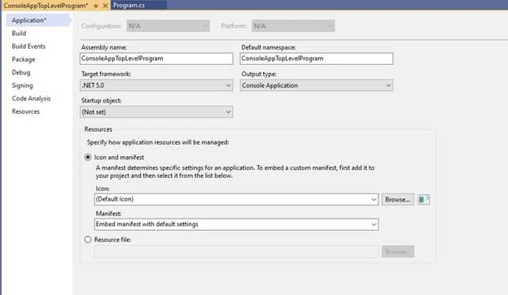Click the disabled Browse for resource file
Screen dimensions: 508x295
(x=397, y=251)
